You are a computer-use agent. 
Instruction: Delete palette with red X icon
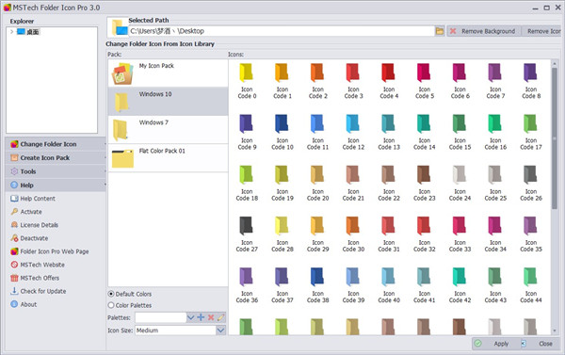[x=211, y=317]
